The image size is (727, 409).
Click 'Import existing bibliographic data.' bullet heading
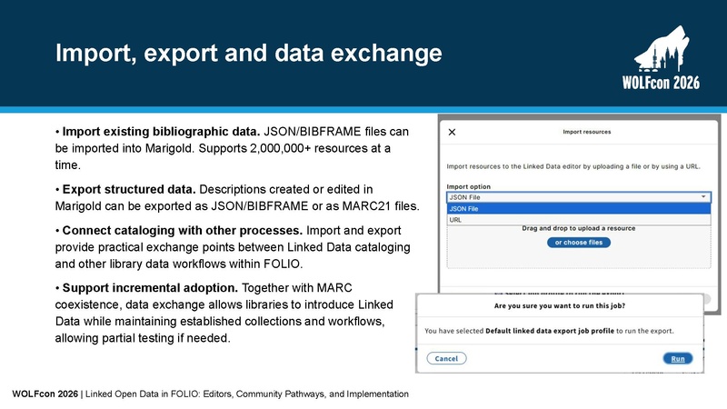click(x=161, y=132)
